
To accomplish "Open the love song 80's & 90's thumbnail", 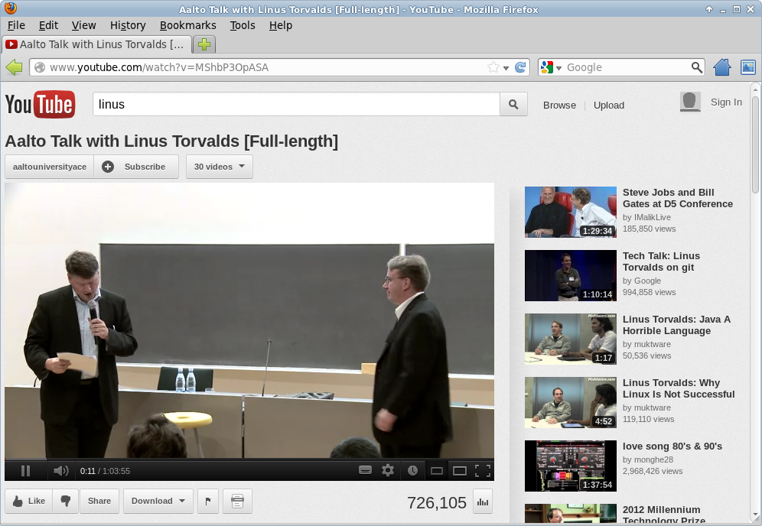I will tap(571, 466).
